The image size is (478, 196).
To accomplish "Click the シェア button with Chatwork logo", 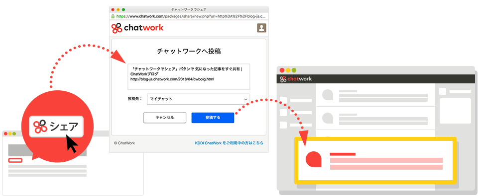I will (56, 127).
